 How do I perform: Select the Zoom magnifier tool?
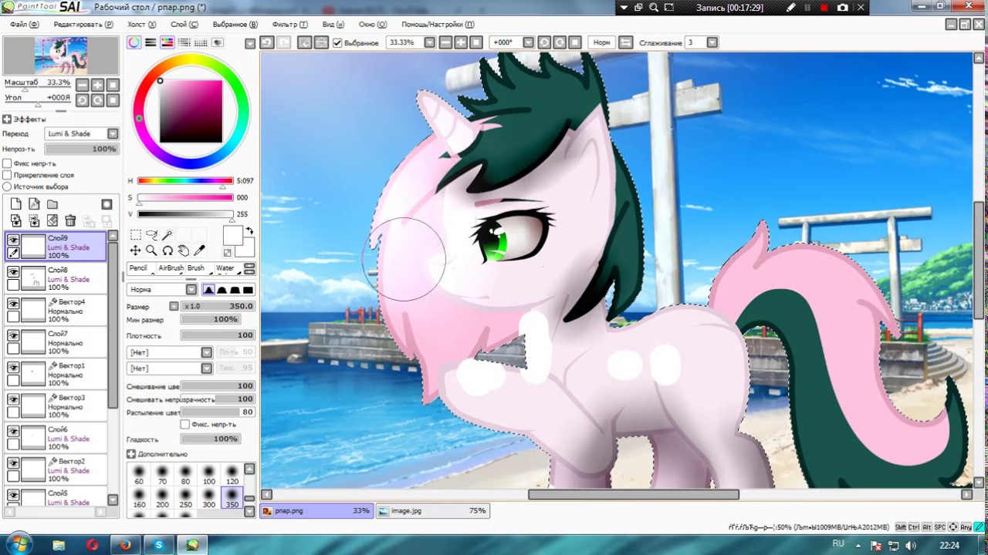tap(151, 251)
